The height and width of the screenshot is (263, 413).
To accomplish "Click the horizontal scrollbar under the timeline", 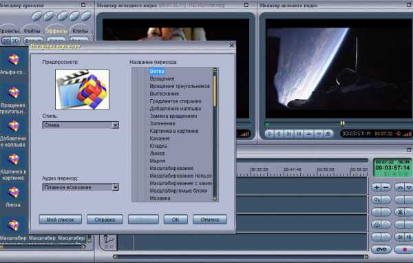I will click(240, 256).
